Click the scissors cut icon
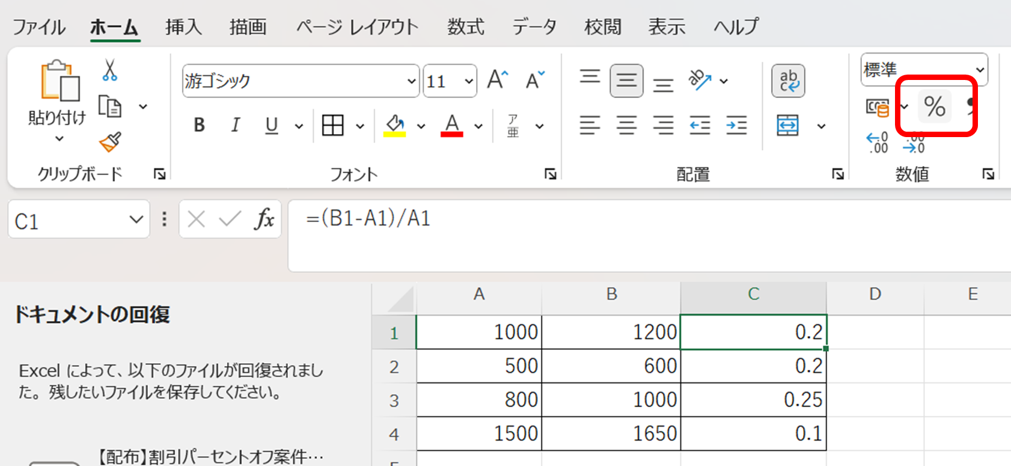Screen dimensions: 1011x466 coord(109,70)
